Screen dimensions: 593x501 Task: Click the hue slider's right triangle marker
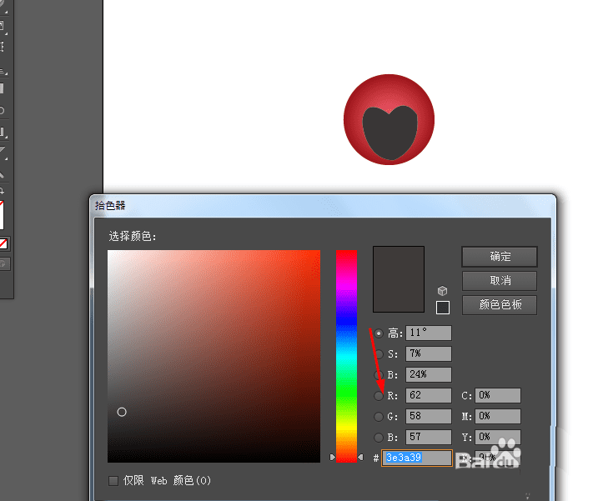click(x=360, y=457)
